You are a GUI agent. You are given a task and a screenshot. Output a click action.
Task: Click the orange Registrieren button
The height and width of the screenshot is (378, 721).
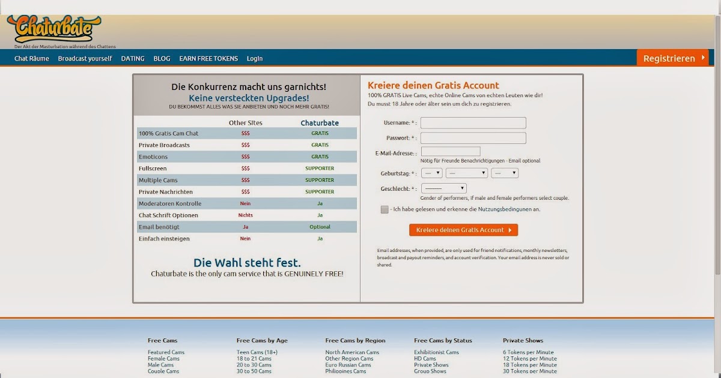tap(672, 58)
